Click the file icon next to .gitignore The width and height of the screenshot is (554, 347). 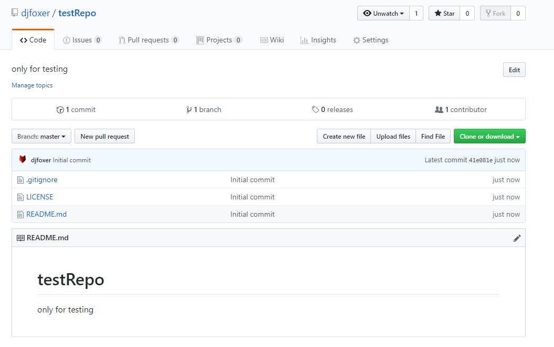pos(20,180)
